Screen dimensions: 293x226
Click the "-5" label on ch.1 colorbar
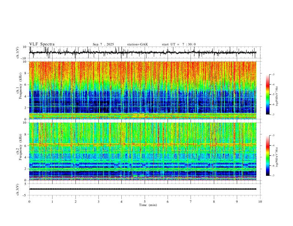(273, 95)
